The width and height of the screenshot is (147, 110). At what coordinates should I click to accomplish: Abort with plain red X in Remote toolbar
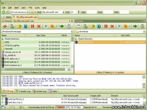(39, 26)
